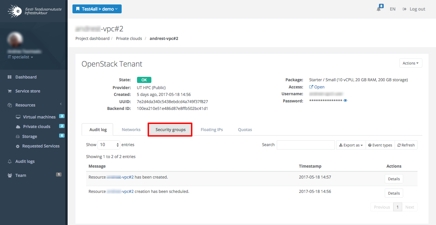
Task: Click page 1 in the pagination
Action: click(397, 207)
